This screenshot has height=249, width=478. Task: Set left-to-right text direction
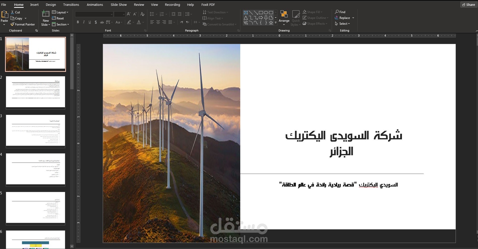click(181, 22)
